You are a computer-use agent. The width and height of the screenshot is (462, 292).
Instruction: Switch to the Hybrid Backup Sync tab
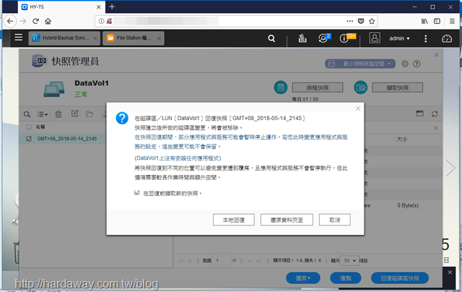click(x=64, y=38)
